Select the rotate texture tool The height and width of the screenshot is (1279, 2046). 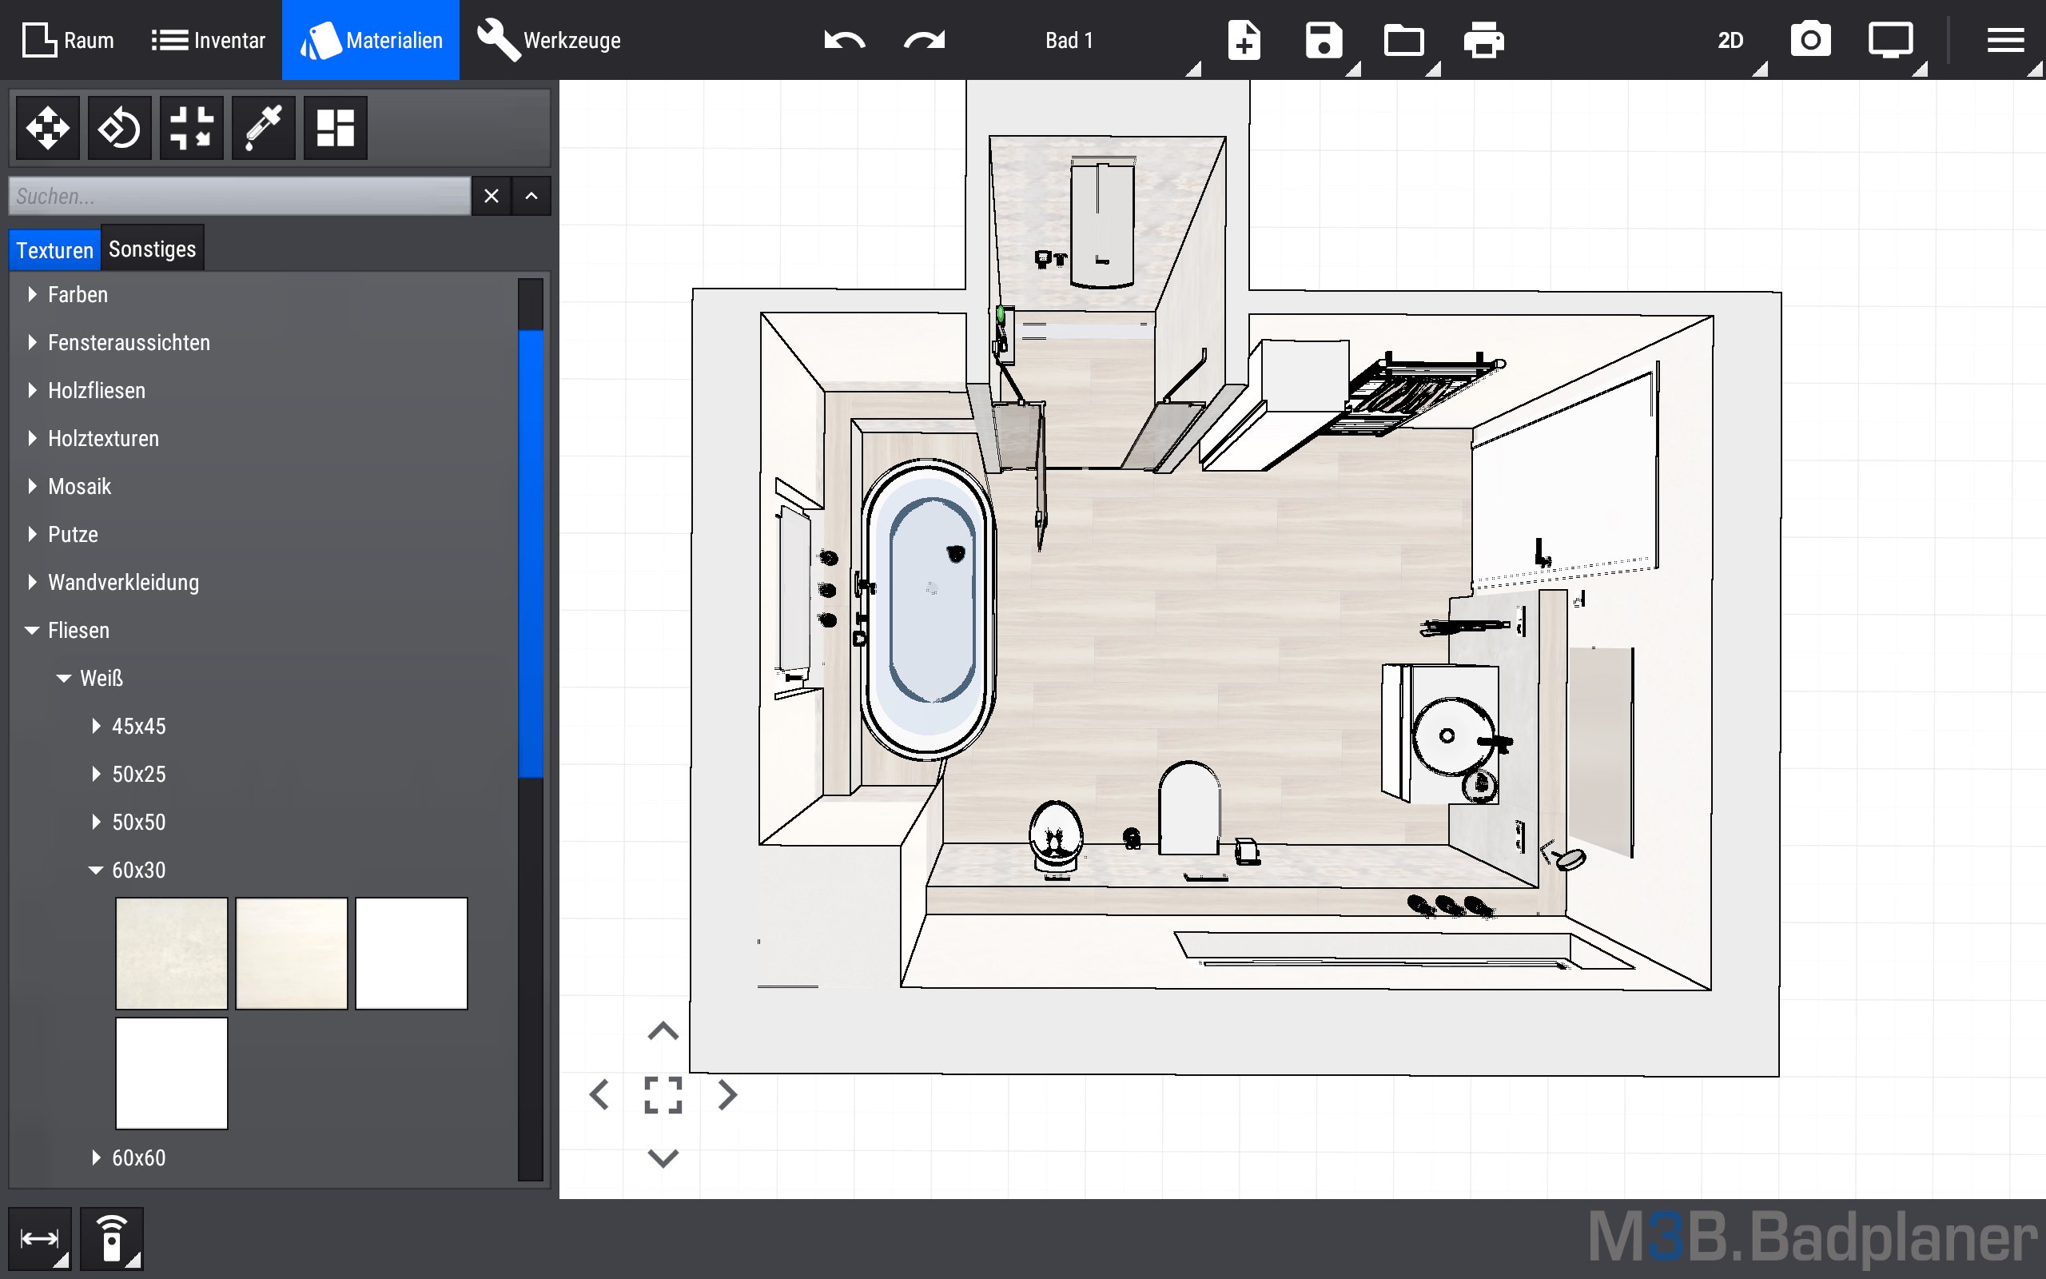coord(119,129)
